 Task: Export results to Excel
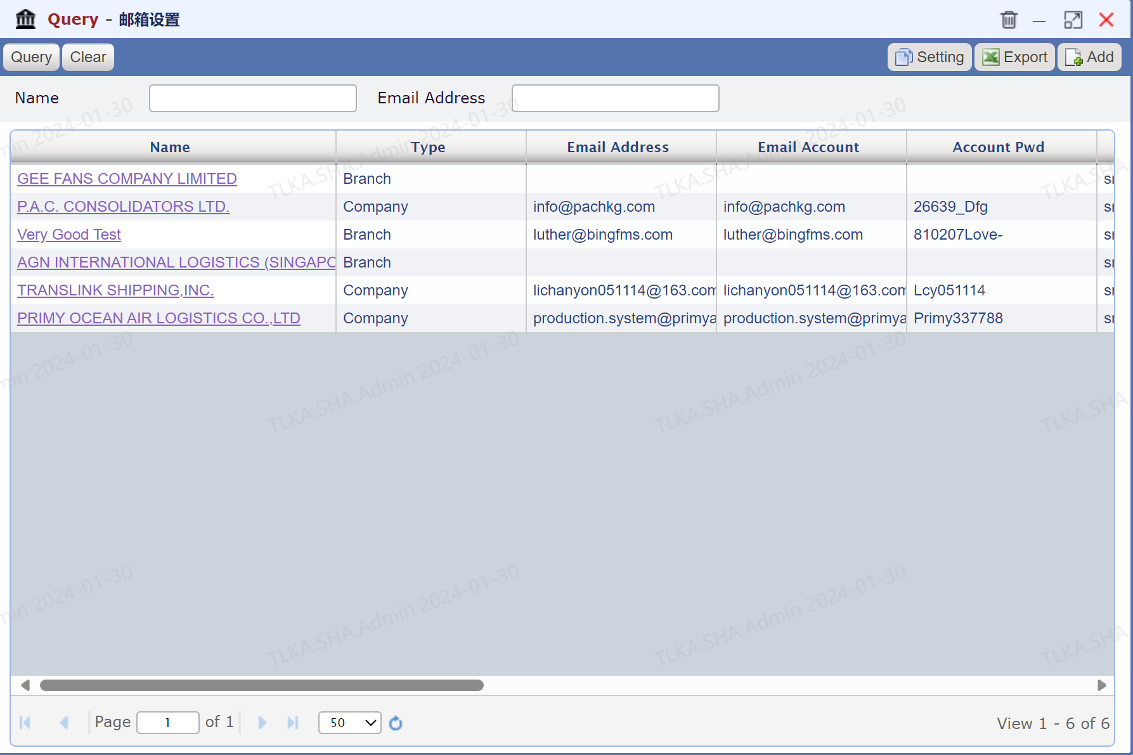1014,57
